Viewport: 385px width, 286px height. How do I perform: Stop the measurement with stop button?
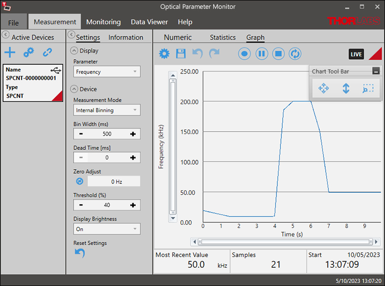pos(278,54)
